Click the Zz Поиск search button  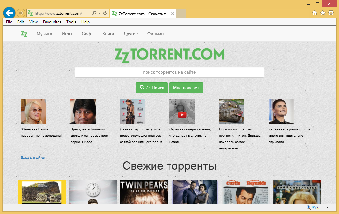(152, 88)
